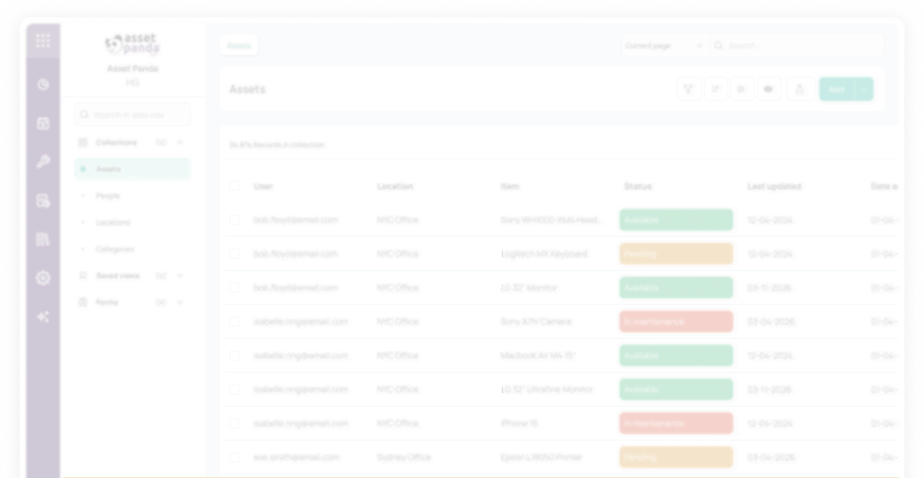Check the iPhone 15 row checkbox
Screen dimensions: 924x478
pyautogui.click(x=235, y=423)
